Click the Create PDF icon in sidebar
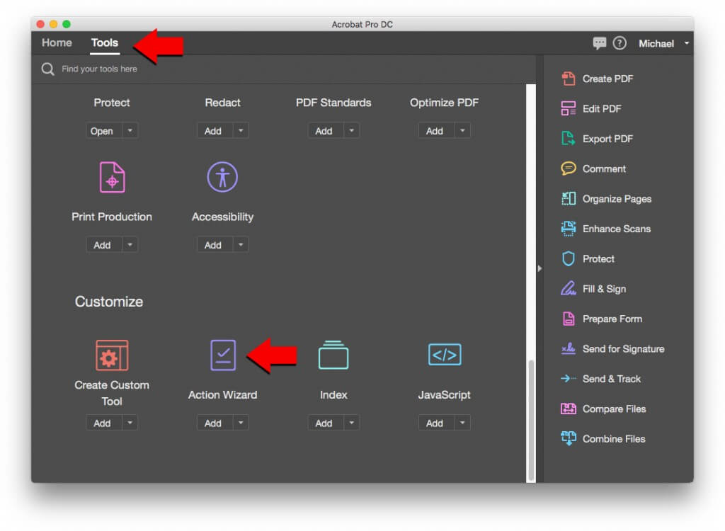This screenshot has height=531, width=725. click(569, 79)
